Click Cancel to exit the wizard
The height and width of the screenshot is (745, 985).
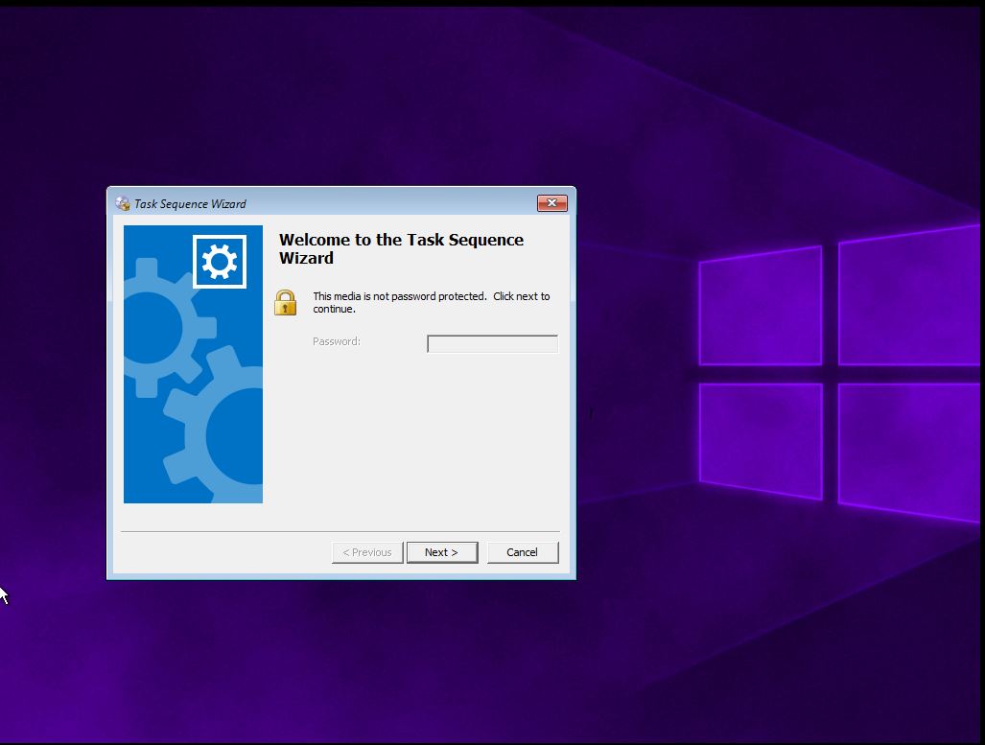click(x=523, y=552)
